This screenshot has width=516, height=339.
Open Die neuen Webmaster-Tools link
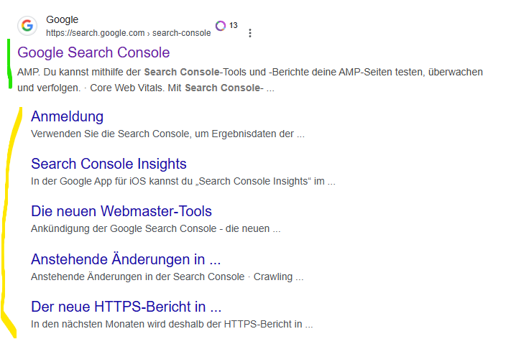(121, 211)
